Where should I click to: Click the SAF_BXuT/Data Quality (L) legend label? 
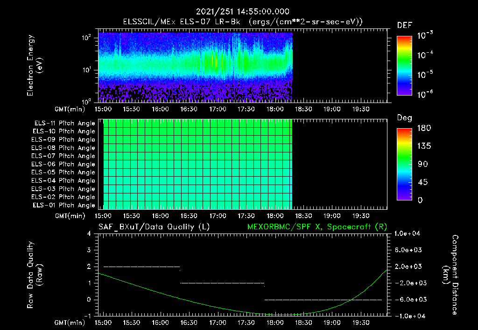[154, 227]
